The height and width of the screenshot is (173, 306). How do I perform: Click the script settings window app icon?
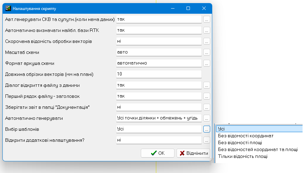tap(8, 8)
